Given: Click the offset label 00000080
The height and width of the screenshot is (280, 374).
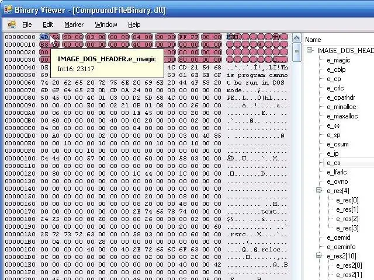Looking at the screenshot, I should pos(20,97).
